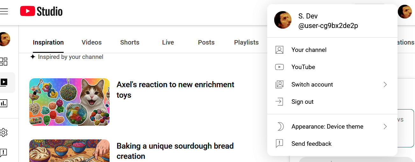Image resolution: width=415 pixels, height=162 pixels.
Task: Open Settings gear in the sidebar
Action: pyautogui.click(x=4, y=132)
